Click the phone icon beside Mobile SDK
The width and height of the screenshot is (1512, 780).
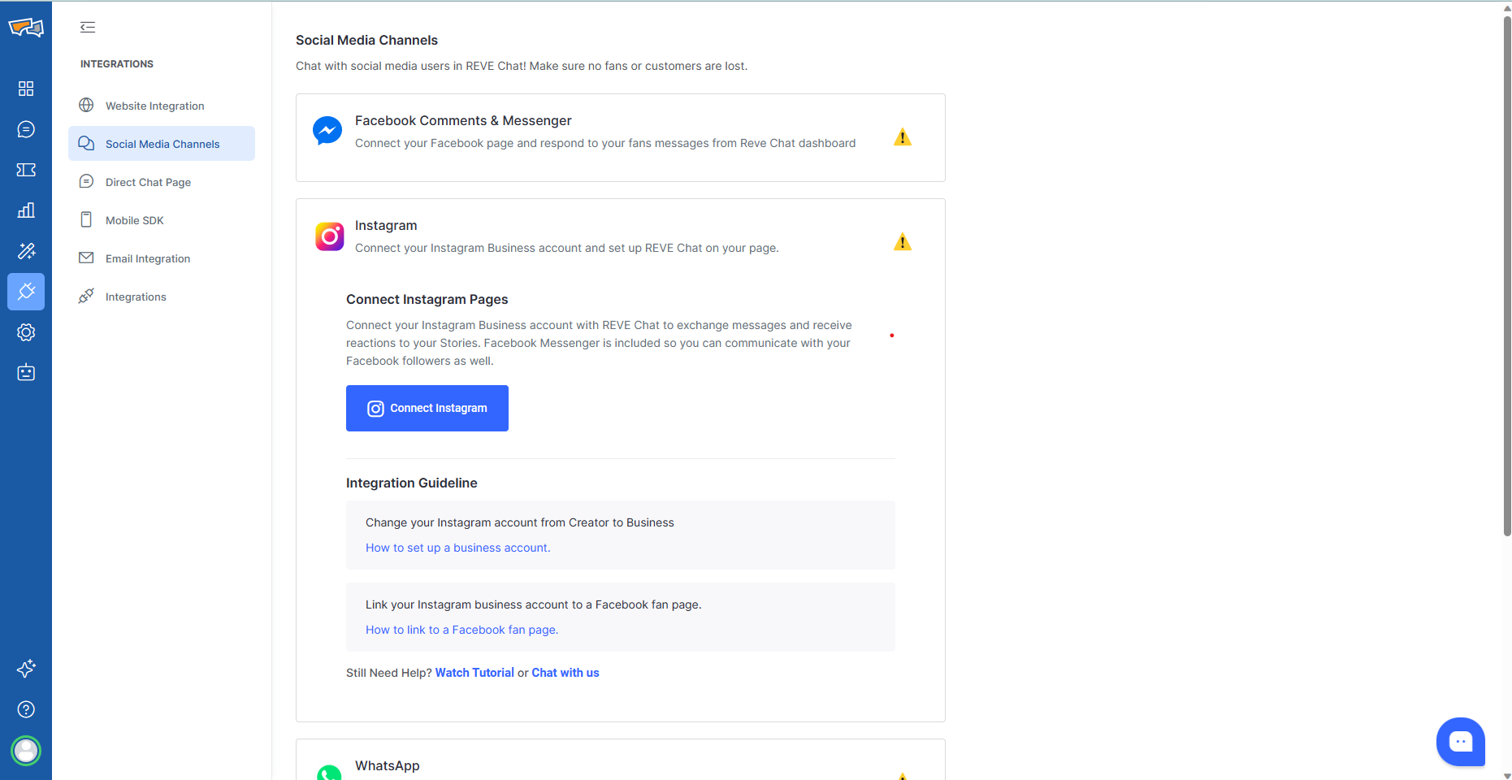click(86, 219)
